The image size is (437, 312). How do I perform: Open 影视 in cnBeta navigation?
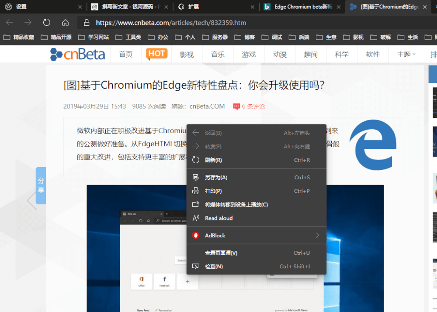tap(187, 55)
